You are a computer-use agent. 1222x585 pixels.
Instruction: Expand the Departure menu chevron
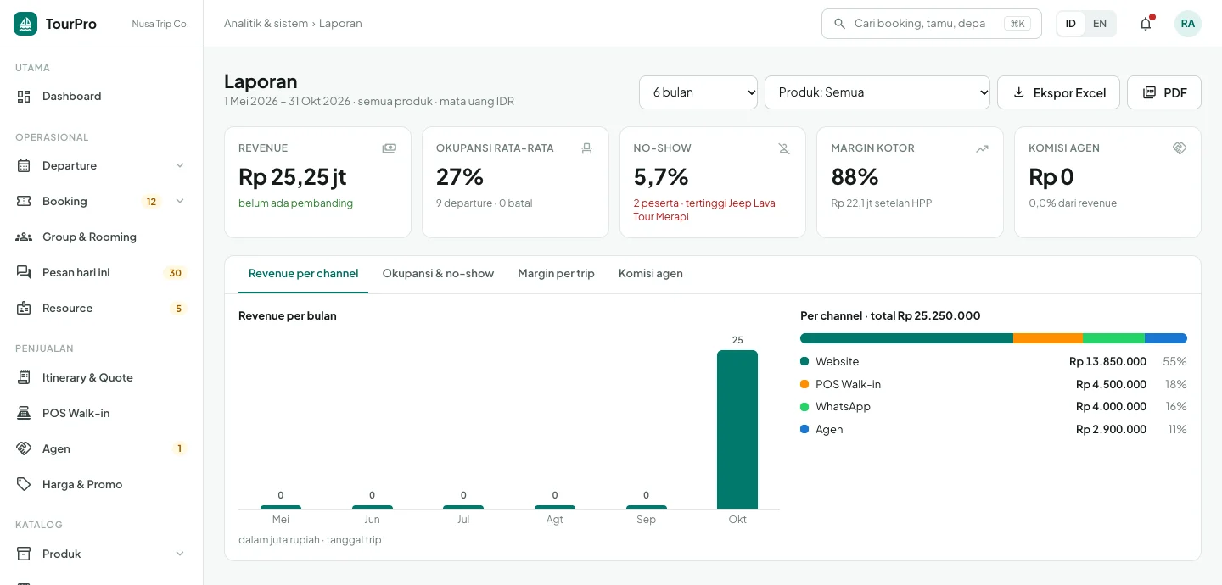[180, 166]
